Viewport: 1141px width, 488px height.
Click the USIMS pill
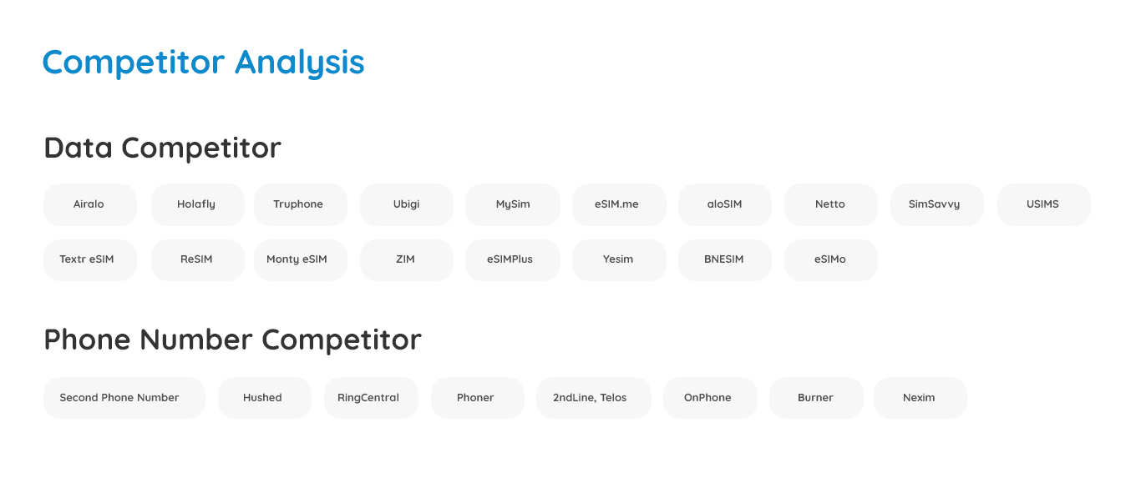coord(1043,204)
